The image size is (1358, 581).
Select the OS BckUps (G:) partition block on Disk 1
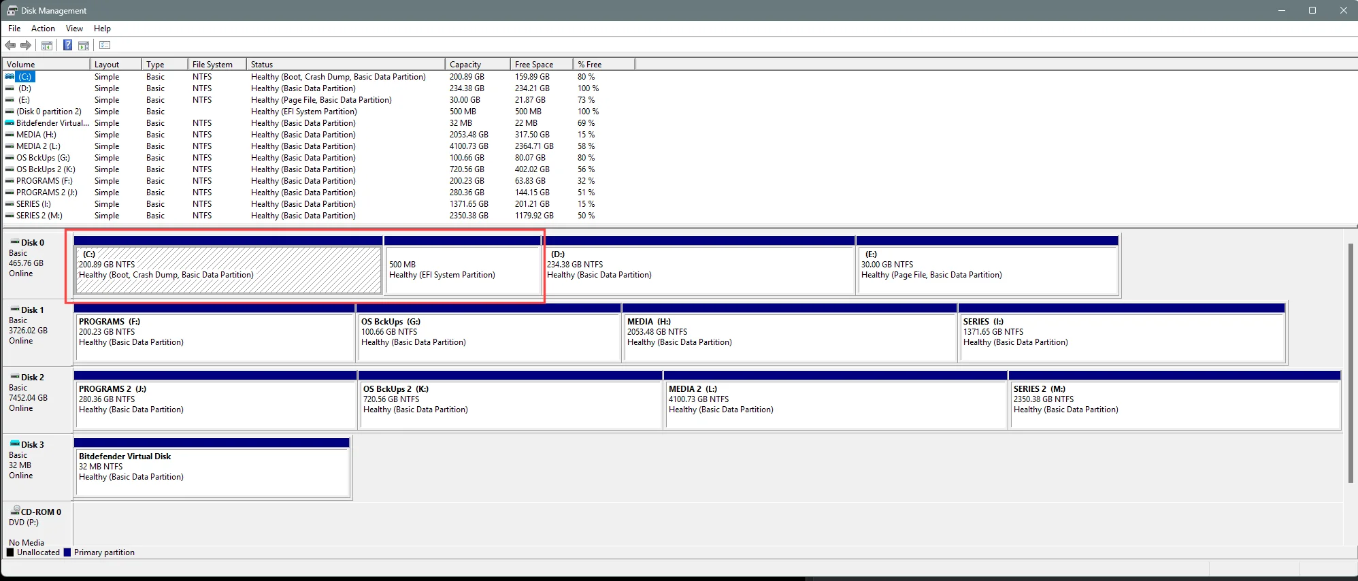click(x=488, y=333)
